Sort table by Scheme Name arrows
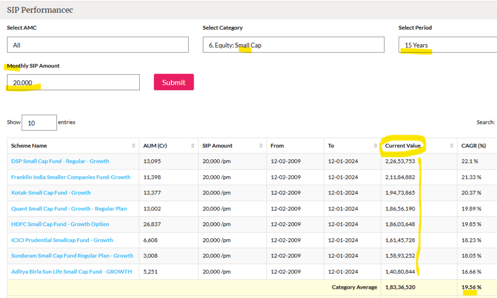Screen dimensions: 497x298 pos(133,145)
